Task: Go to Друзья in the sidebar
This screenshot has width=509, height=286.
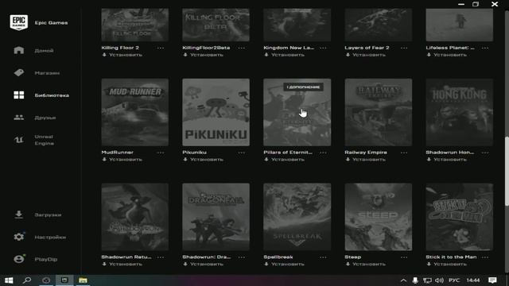Action: point(45,118)
